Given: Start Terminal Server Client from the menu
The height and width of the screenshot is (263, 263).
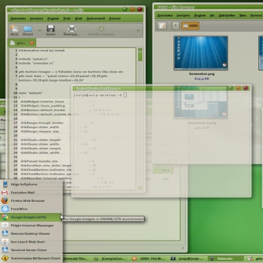Looking at the screenshot, I should 32,250.
